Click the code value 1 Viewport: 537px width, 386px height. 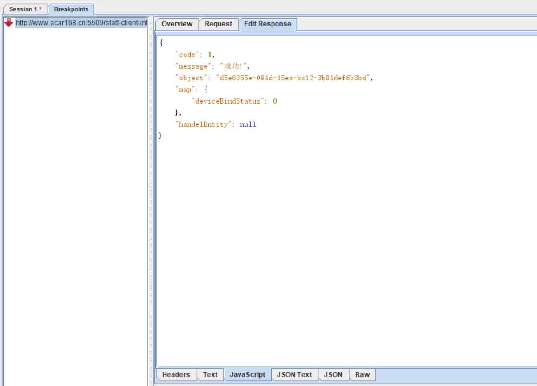(x=210, y=55)
